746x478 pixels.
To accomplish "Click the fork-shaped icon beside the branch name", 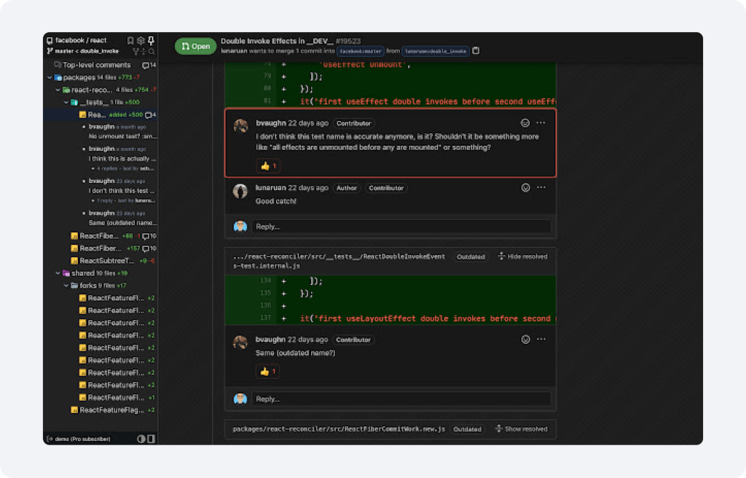I will coord(136,51).
